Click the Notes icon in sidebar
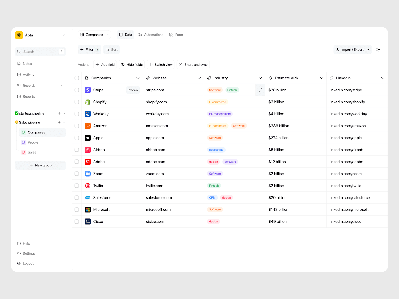Screen dimensions: 399x299 (x=19, y=64)
